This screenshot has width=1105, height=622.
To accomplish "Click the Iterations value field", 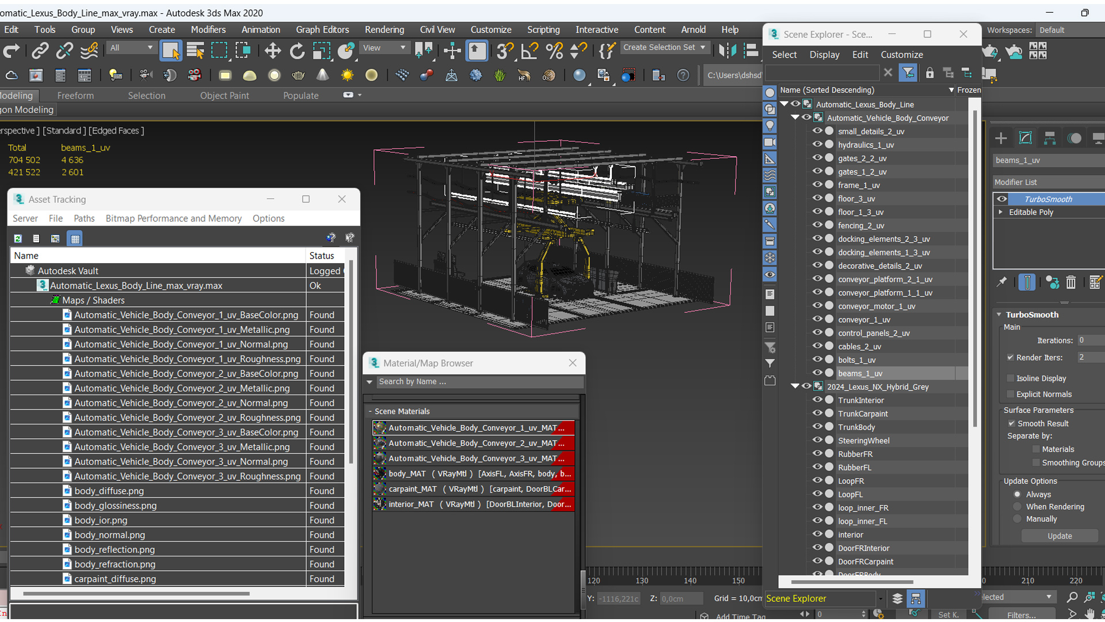I will (x=1090, y=340).
